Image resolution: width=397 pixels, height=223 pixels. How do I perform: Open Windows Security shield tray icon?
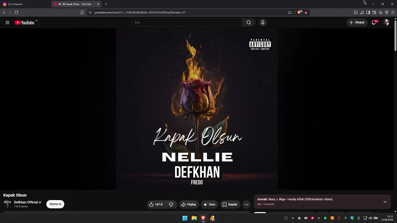(352, 218)
